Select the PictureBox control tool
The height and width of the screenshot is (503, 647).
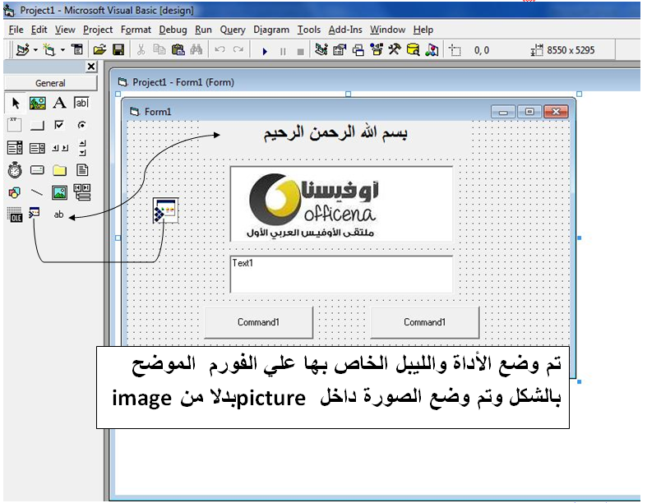click(38, 103)
